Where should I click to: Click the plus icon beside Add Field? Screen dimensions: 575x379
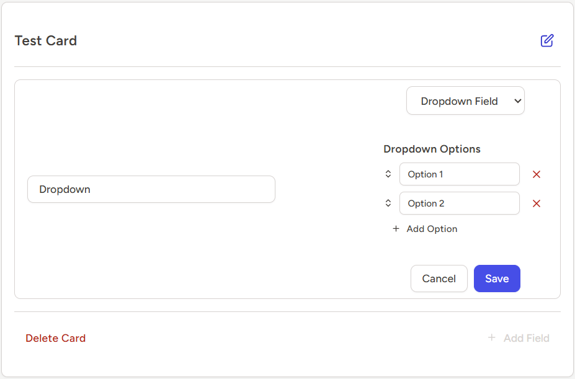pos(492,338)
